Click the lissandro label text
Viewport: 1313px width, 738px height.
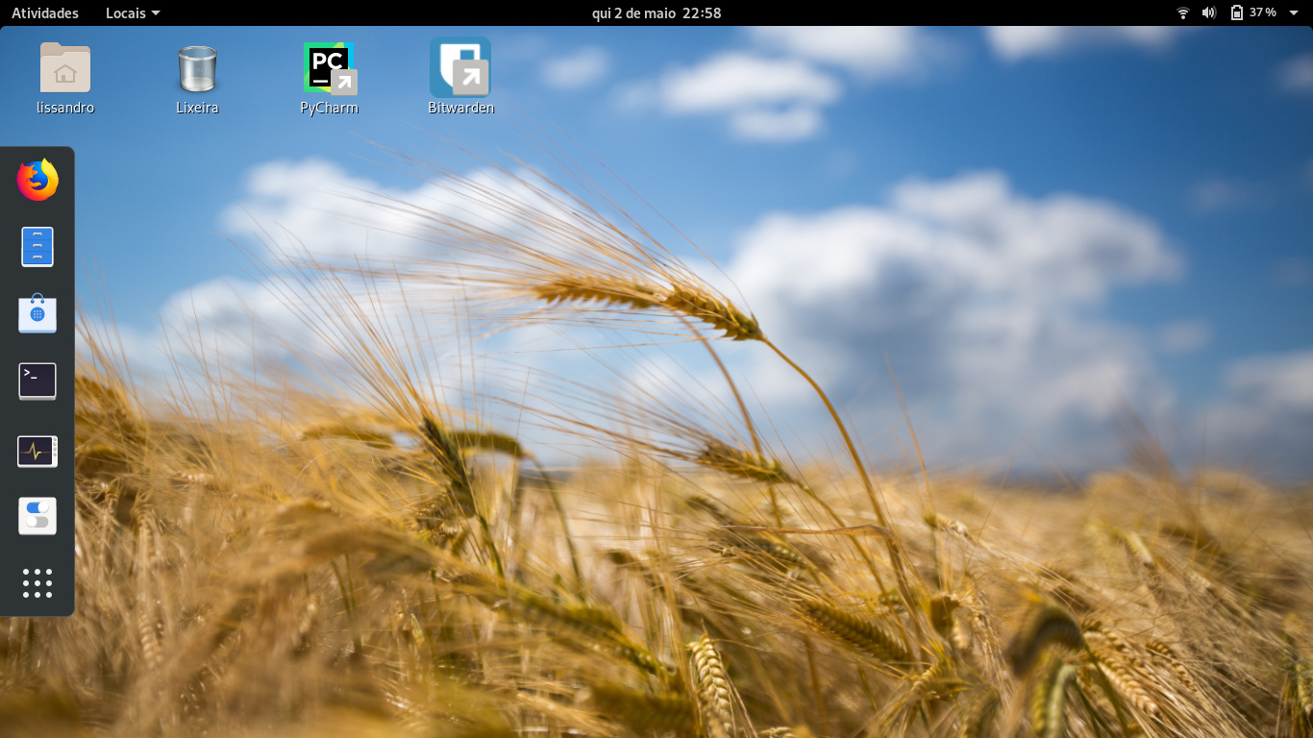point(65,108)
